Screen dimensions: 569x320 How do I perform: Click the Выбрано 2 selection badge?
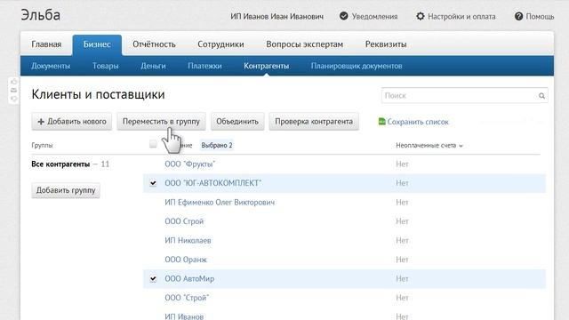[217, 145]
